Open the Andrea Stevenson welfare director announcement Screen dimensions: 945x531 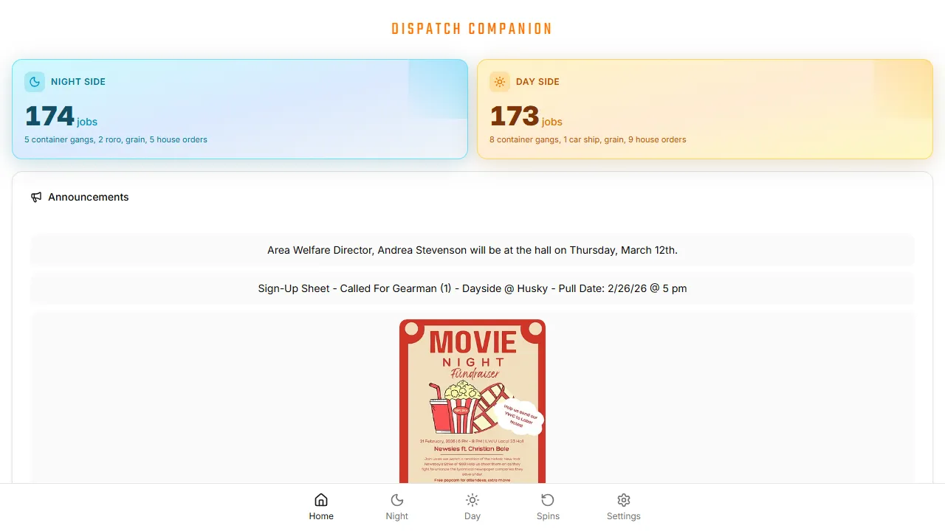[x=472, y=250]
